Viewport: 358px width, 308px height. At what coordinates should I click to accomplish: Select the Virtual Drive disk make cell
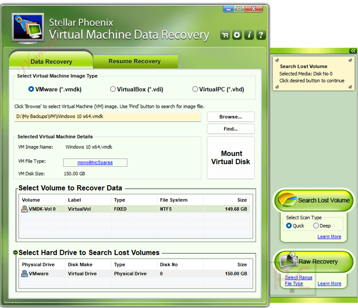click(82, 273)
